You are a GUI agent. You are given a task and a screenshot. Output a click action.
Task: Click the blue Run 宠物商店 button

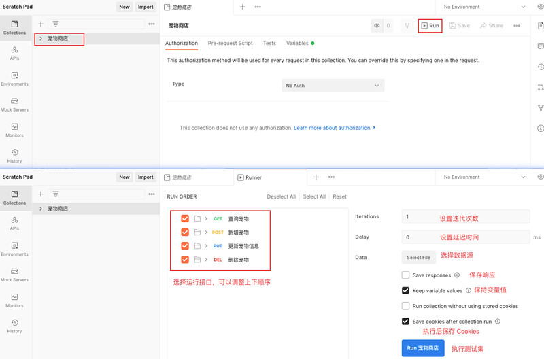point(422,348)
